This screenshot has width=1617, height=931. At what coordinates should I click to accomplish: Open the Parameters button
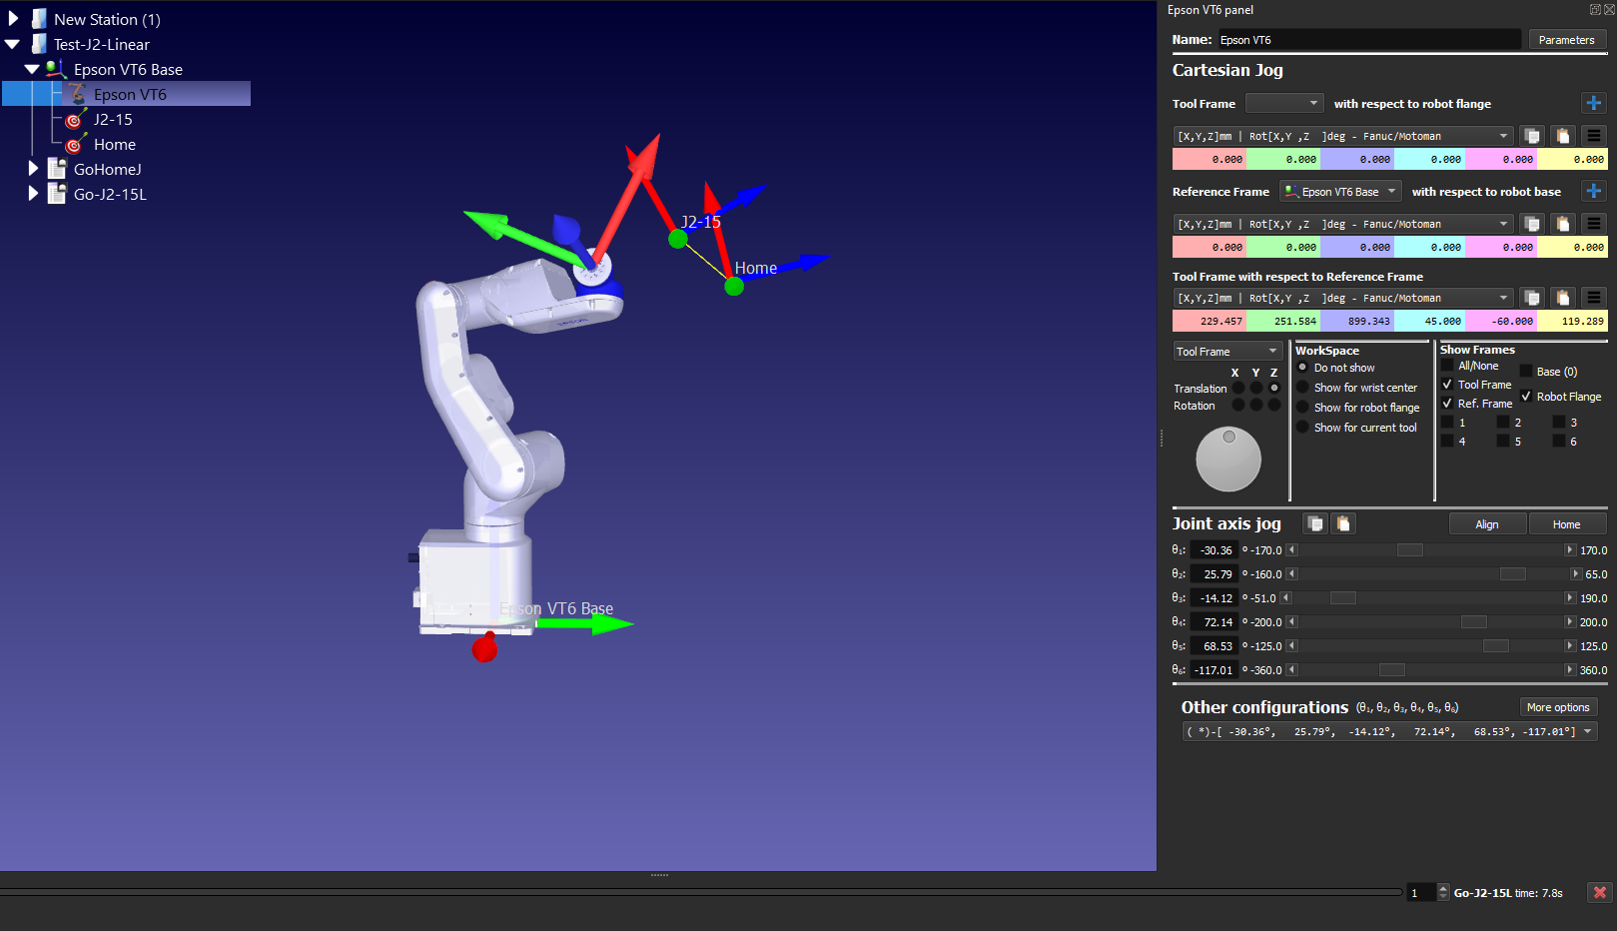[1565, 40]
